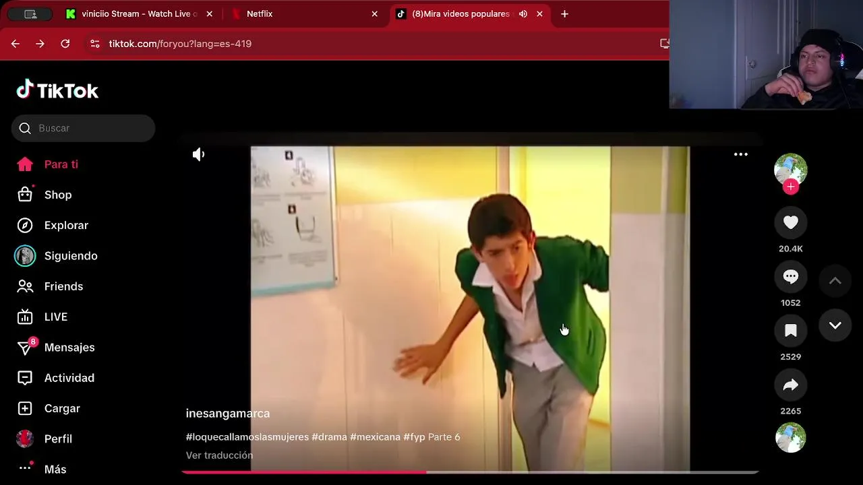
Task: Open the video three-dots options menu
Action: click(x=741, y=154)
